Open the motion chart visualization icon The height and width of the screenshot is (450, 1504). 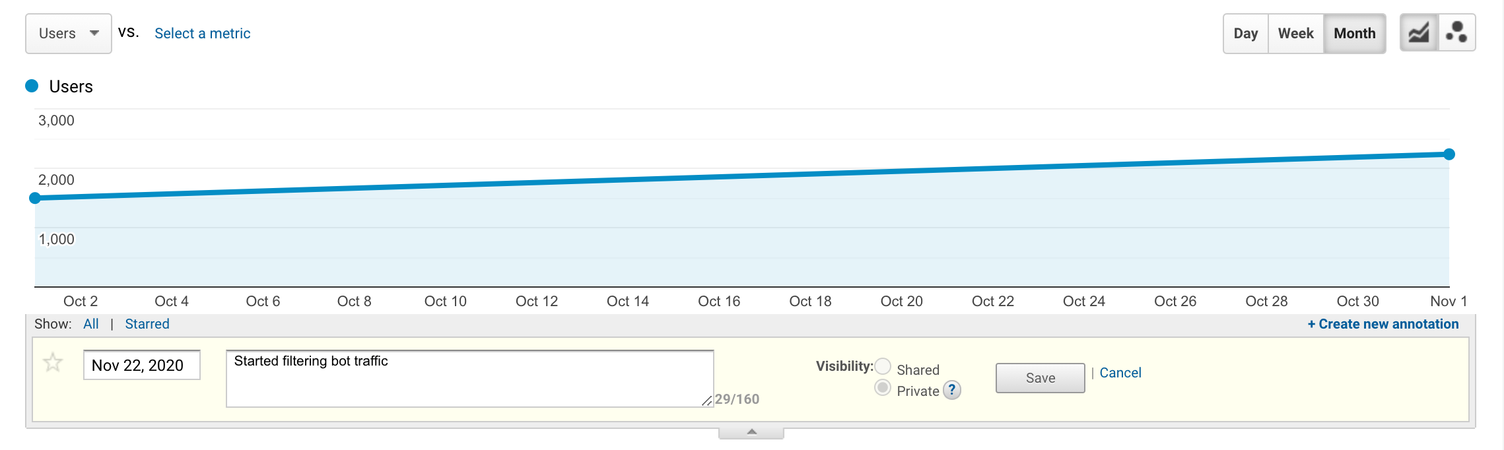[x=1458, y=32]
